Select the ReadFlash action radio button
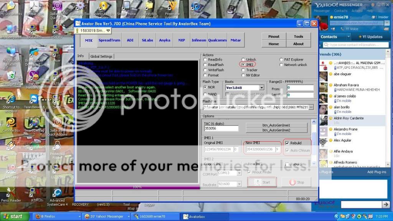The width and height of the screenshot is (393, 221). [x=205, y=65]
